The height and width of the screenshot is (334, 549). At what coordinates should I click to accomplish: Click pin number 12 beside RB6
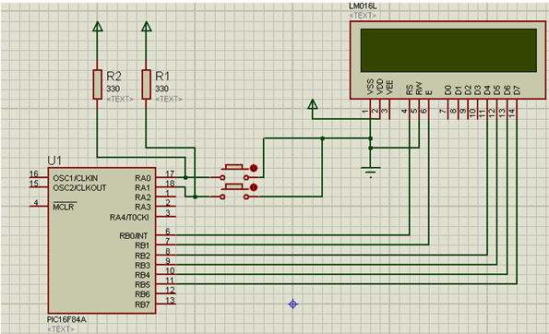(170, 290)
